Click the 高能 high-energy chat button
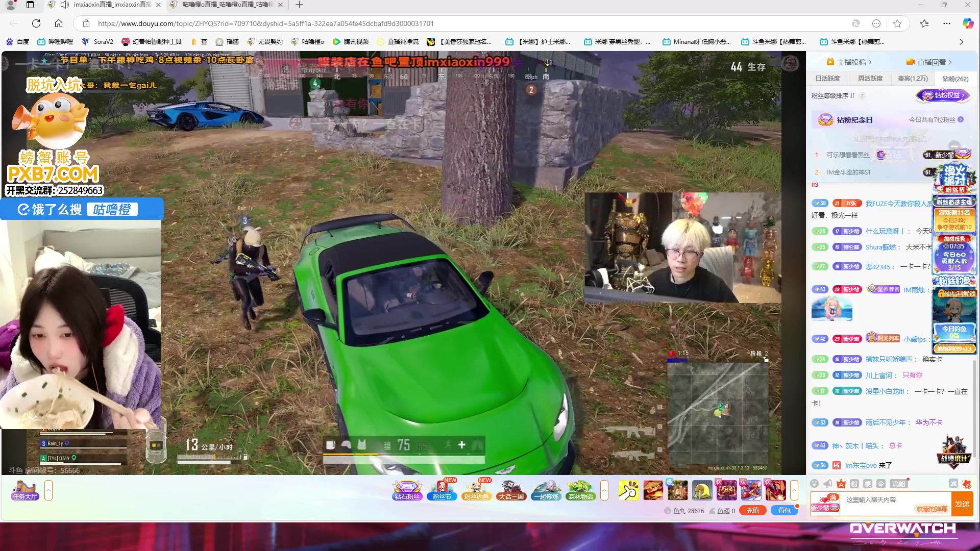Image resolution: width=980 pixels, height=551 pixels. click(x=898, y=484)
